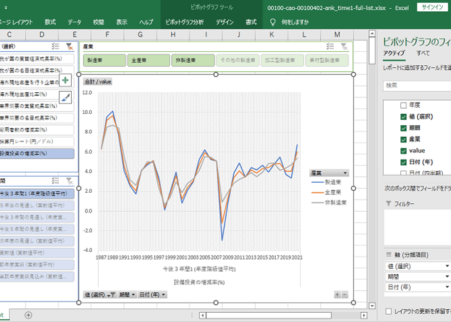Click the funnel icon by フィルター area
The image size is (451, 322).
tap(389, 203)
